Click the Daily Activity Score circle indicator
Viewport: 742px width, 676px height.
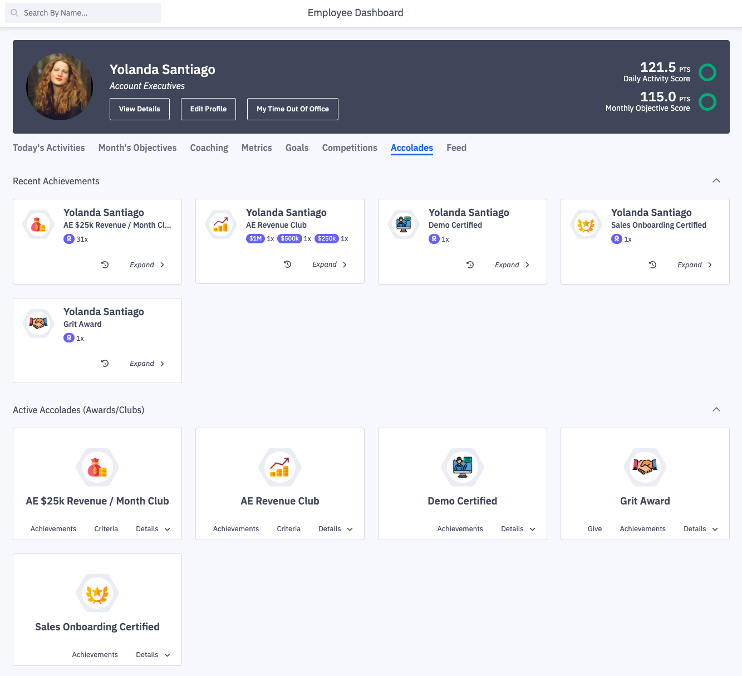(707, 72)
